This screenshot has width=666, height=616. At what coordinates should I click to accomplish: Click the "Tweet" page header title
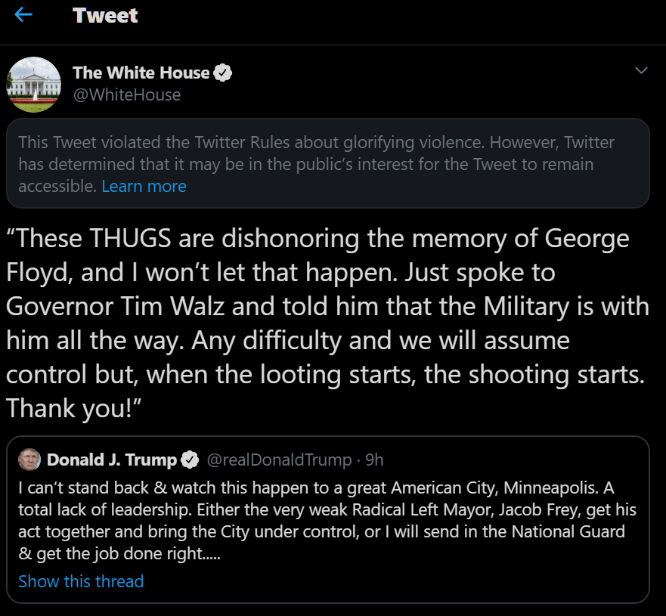click(105, 15)
